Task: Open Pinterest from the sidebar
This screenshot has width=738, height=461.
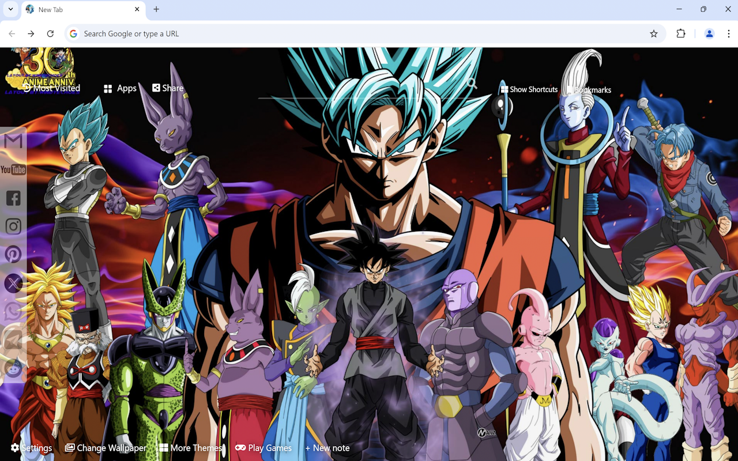Action: (x=13, y=254)
